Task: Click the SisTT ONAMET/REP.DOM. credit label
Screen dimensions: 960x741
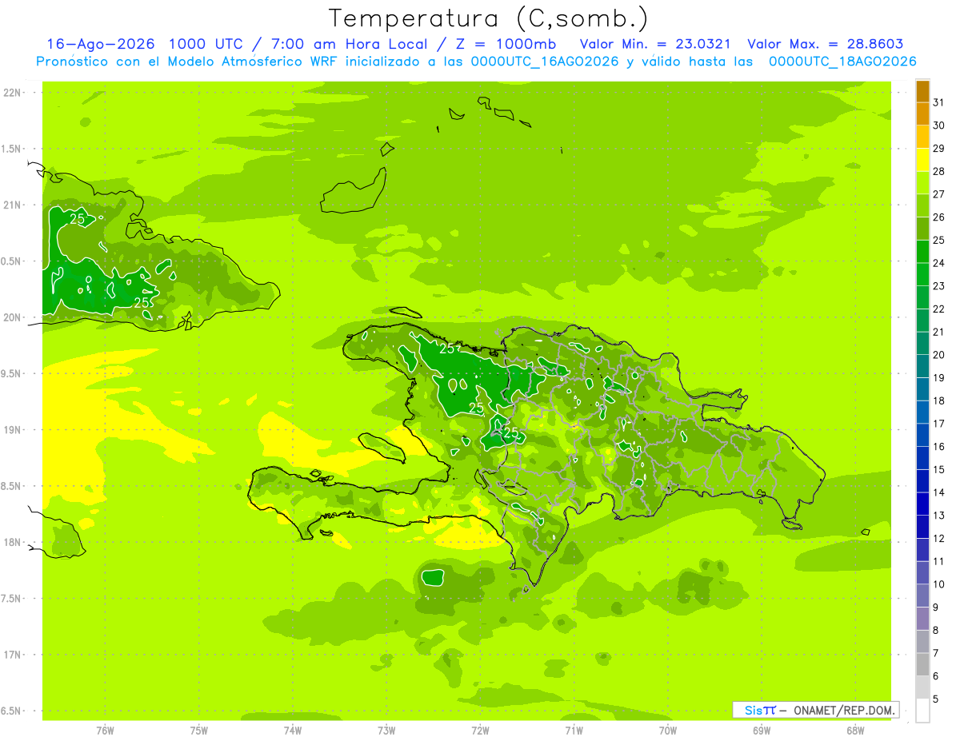Action: (815, 710)
